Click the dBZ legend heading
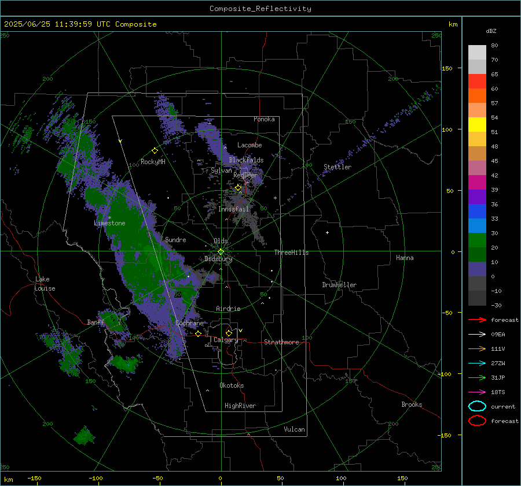This screenshot has width=521, height=486. coord(491,31)
